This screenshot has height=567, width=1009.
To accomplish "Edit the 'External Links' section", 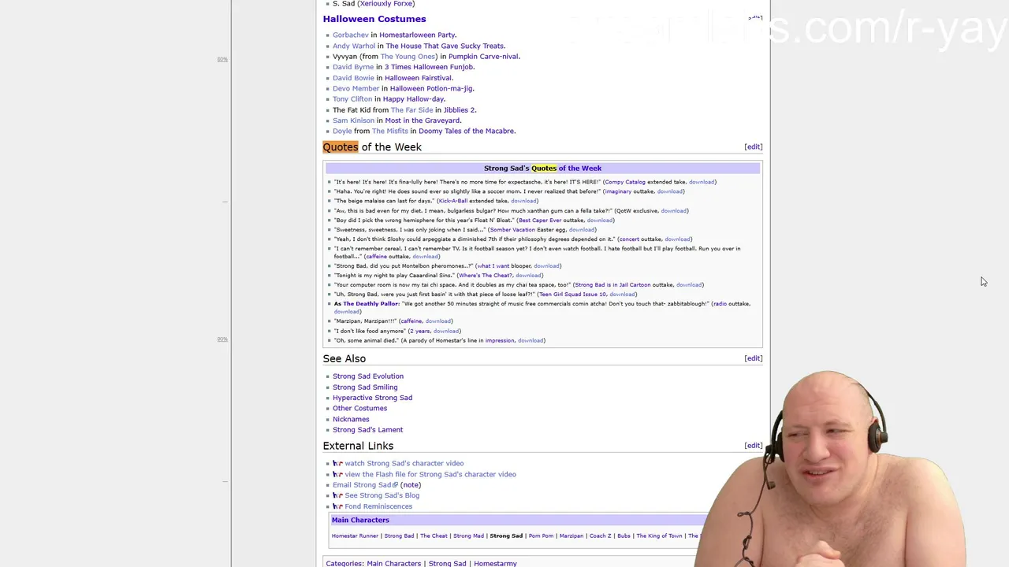I will [x=753, y=446].
